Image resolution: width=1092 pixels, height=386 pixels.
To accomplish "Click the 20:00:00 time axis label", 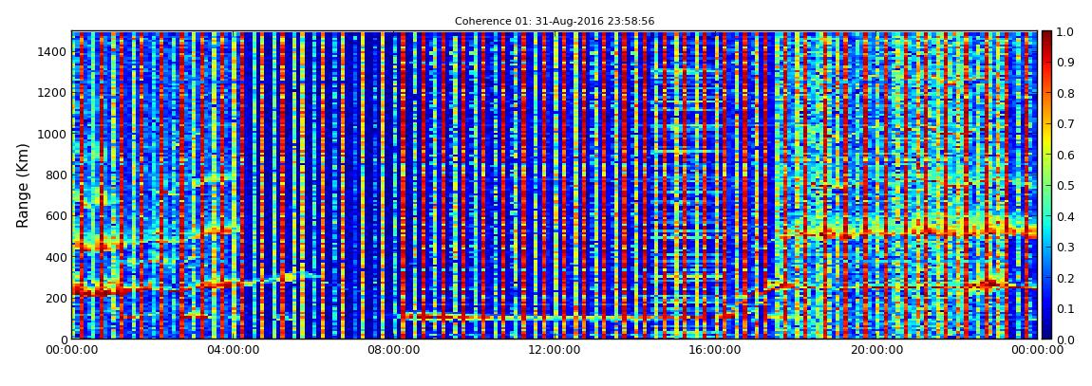I will click(876, 350).
